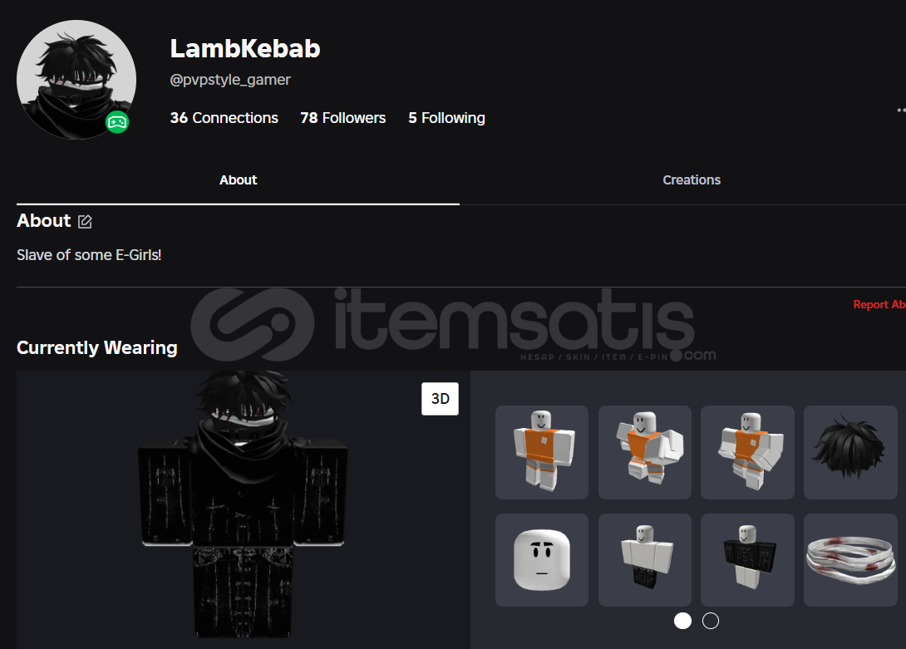Screen dimensions: 906x649
Task: Select the black messy hair item
Action: coord(850,452)
